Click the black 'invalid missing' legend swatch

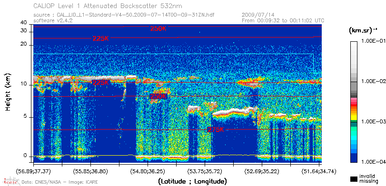tap(354, 179)
